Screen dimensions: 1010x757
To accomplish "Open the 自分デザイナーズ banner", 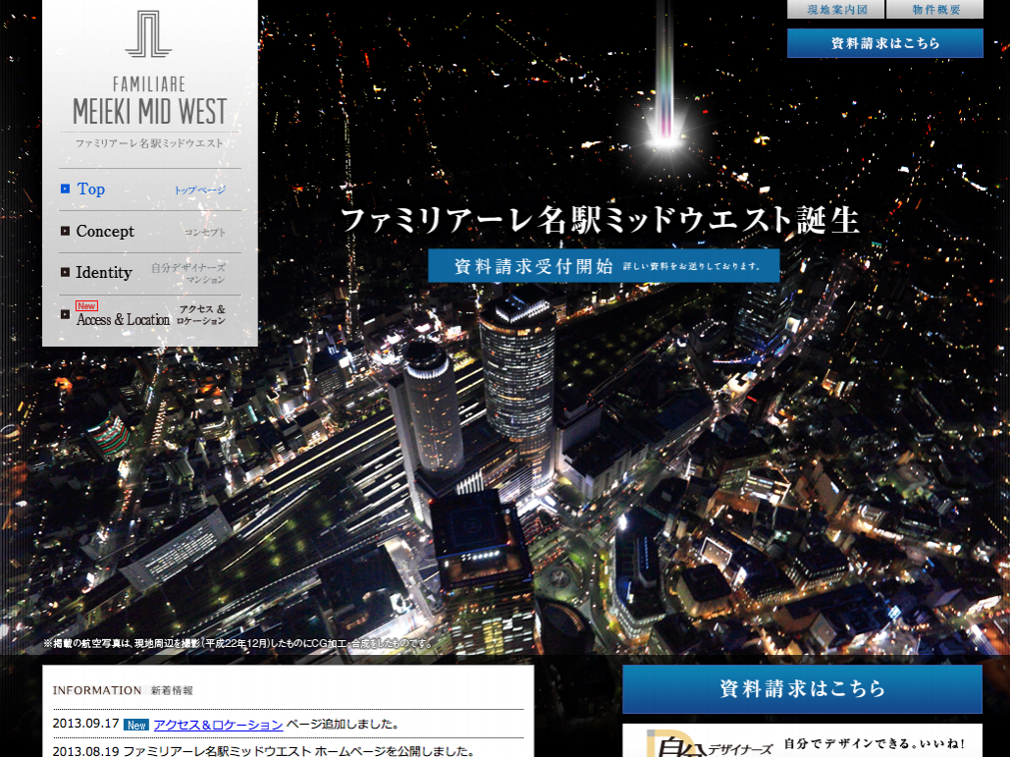I will coord(802,742).
